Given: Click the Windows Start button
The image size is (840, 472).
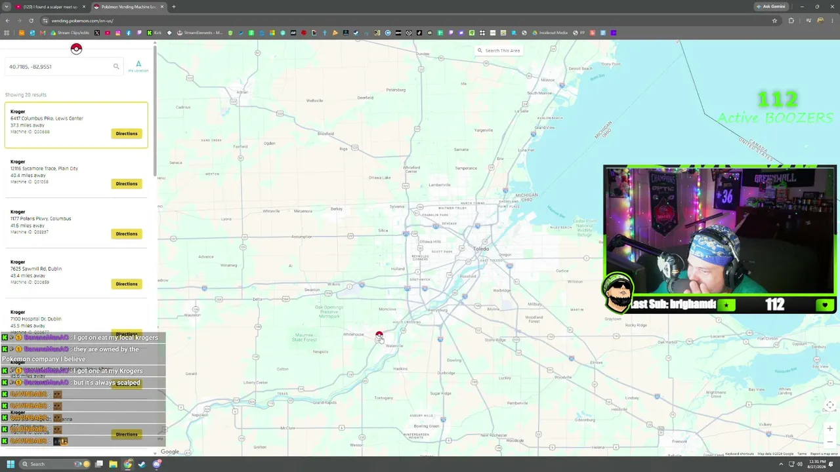Looking at the screenshot, I should pyautogui.click(x=10, y=464).
